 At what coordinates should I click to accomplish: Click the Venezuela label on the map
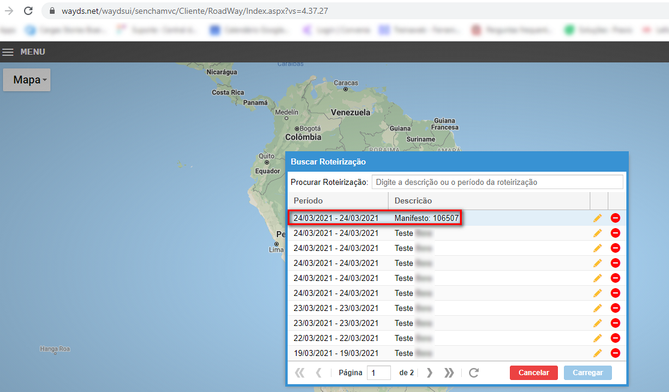tap(351, 113)
